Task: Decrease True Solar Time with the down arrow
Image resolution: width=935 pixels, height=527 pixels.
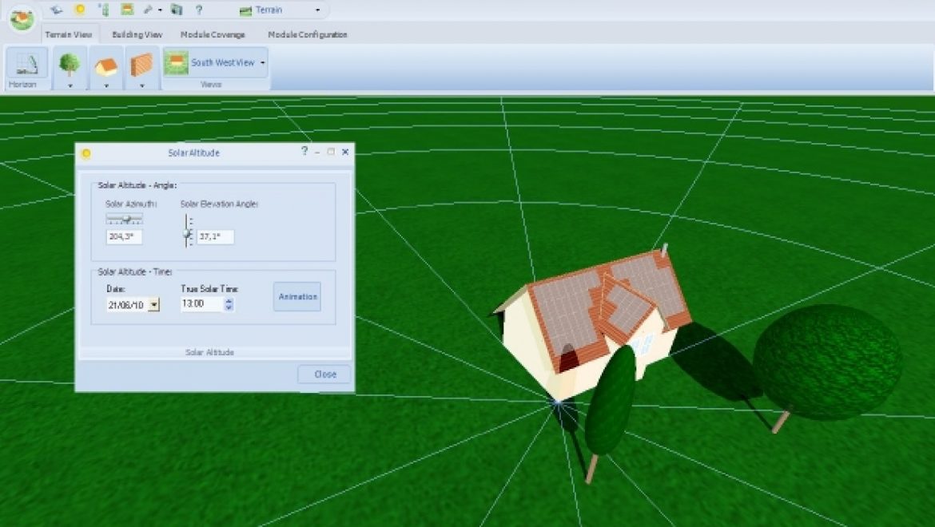Action: tap(229, 308)
